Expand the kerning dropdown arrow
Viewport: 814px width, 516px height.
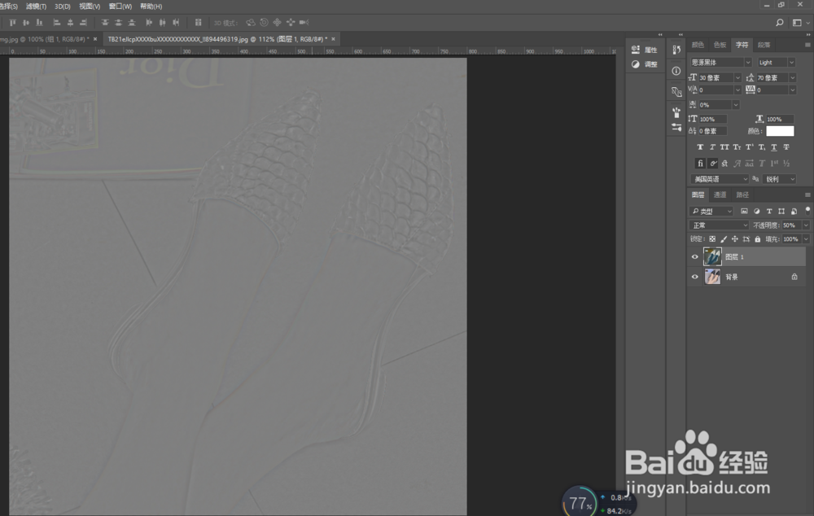click(x=737, y=90)
